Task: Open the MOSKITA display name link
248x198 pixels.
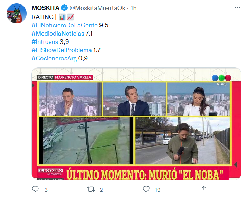Action: 46,8
